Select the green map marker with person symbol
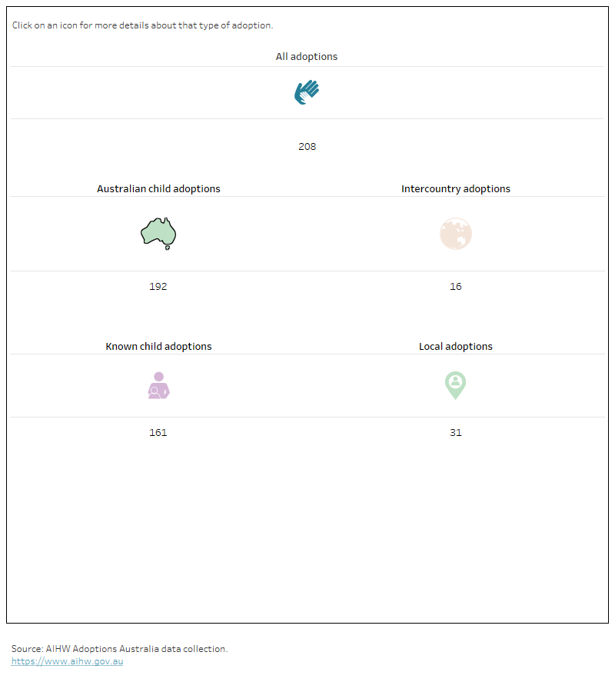This screenshot has width=615, height=692. (455, 385)
